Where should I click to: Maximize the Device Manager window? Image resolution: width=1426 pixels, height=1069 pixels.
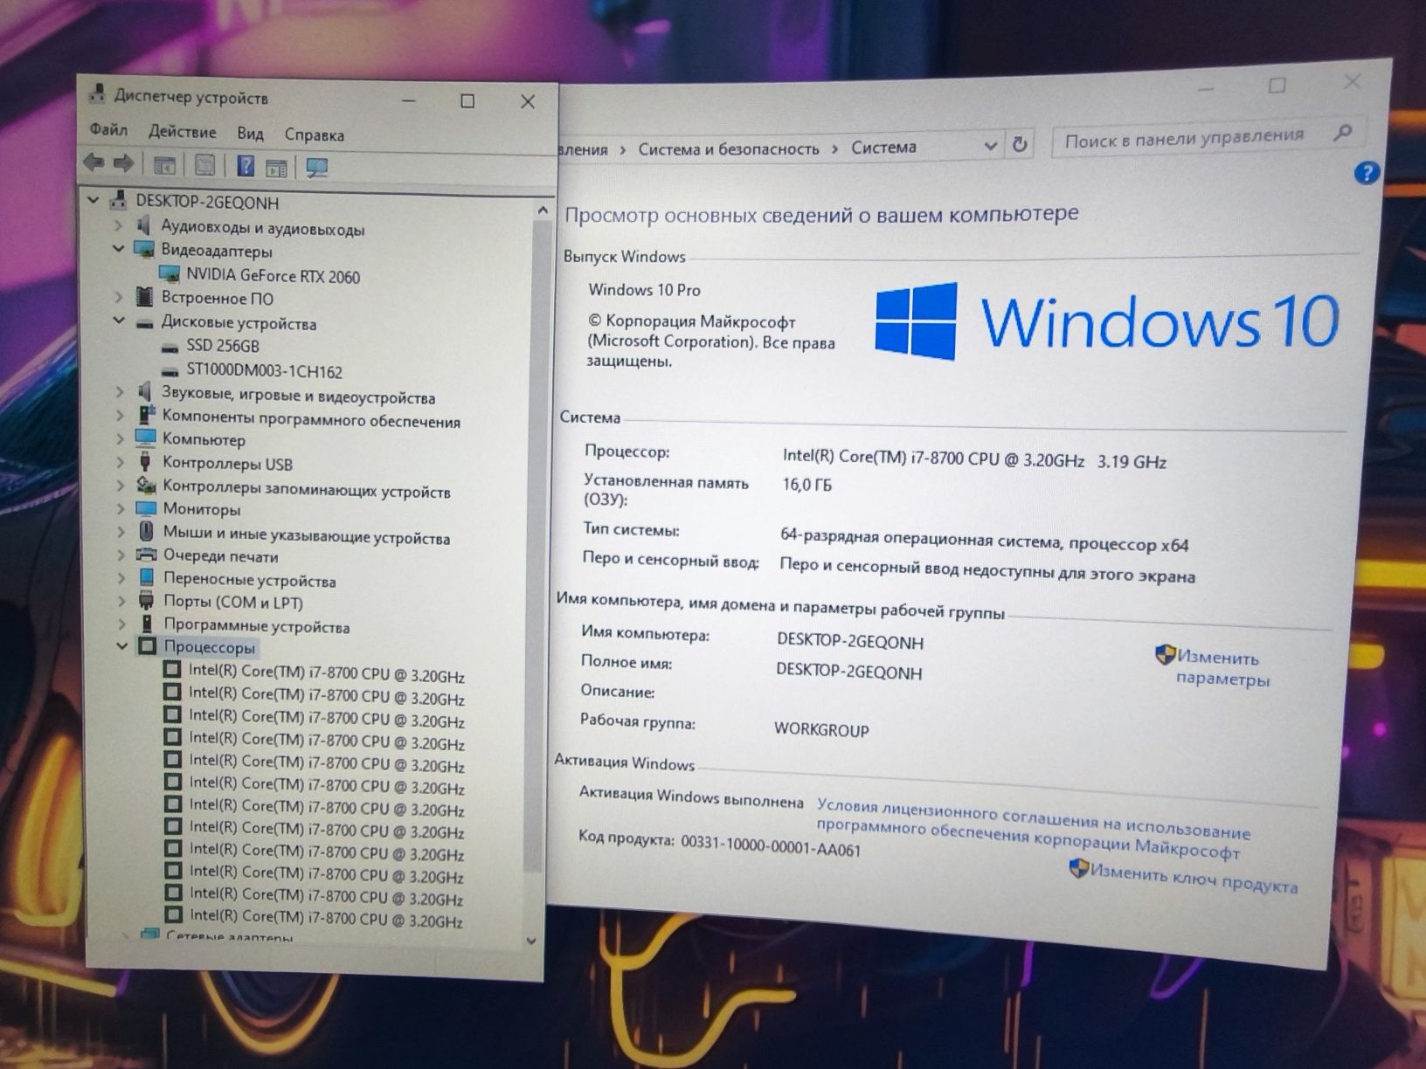point(467,101)
